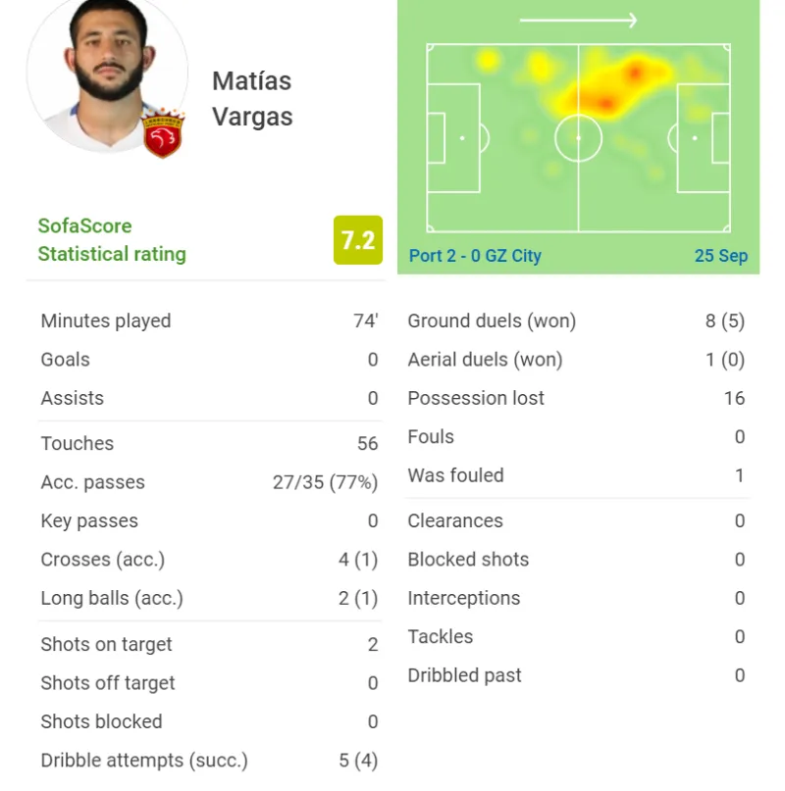The image size is (785, 791).
Task: Click the SofaScore Statistical rating label
Action: [x=112, y=240]
